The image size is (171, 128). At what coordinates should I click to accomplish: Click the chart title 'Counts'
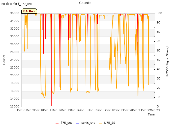85,3
